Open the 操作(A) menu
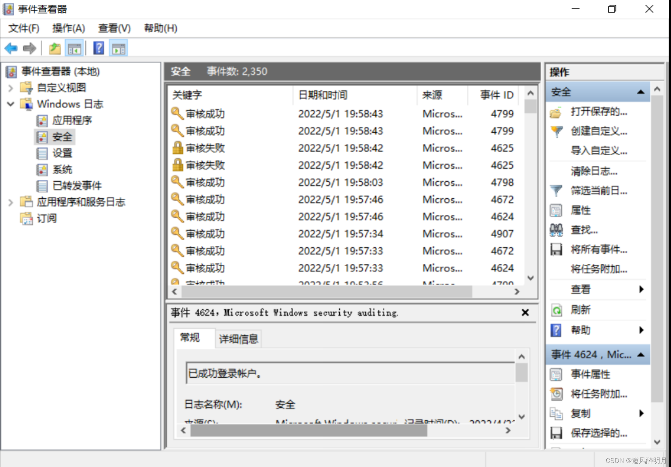This screenshot has height=467, width=671. [68, 28]
